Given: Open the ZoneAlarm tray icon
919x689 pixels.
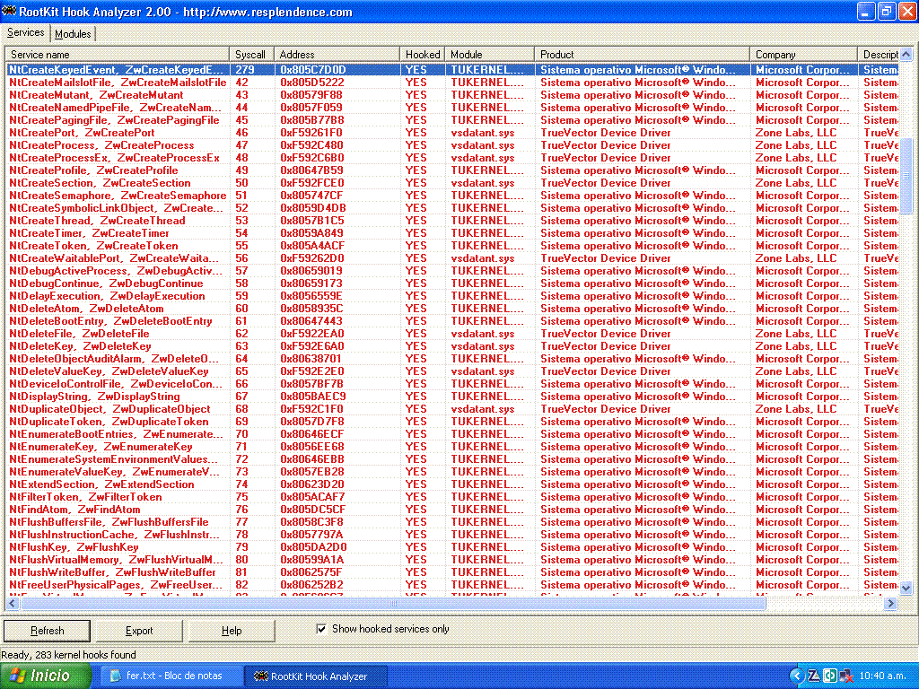Looking at the screenshot, I should [x=813, y=676].
